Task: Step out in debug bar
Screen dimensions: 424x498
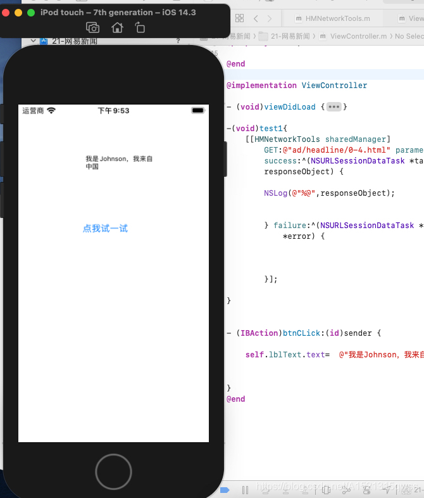Action: tap(305, 490)
